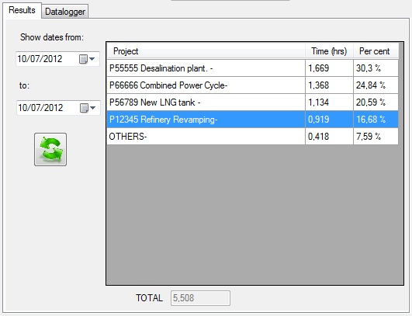Sort by the Time (hrs) column header
This screenshot has height=316, width=412.
pyautogui.click(x=329, y=51)
